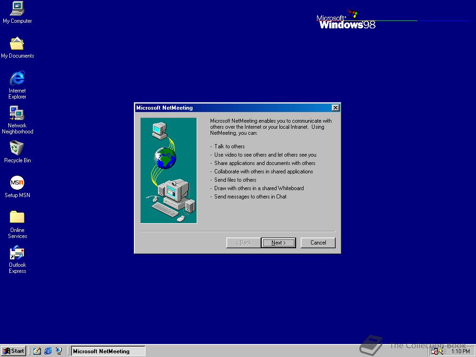This screenshot has height=357, width=476.
Task: Select the My Documents desktop icon
Action: pyautogui.click(x=17, y=47)
